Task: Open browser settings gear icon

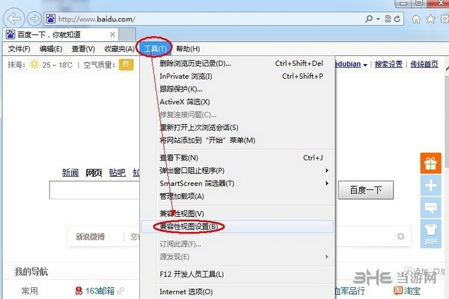Action: pos(445,19)
